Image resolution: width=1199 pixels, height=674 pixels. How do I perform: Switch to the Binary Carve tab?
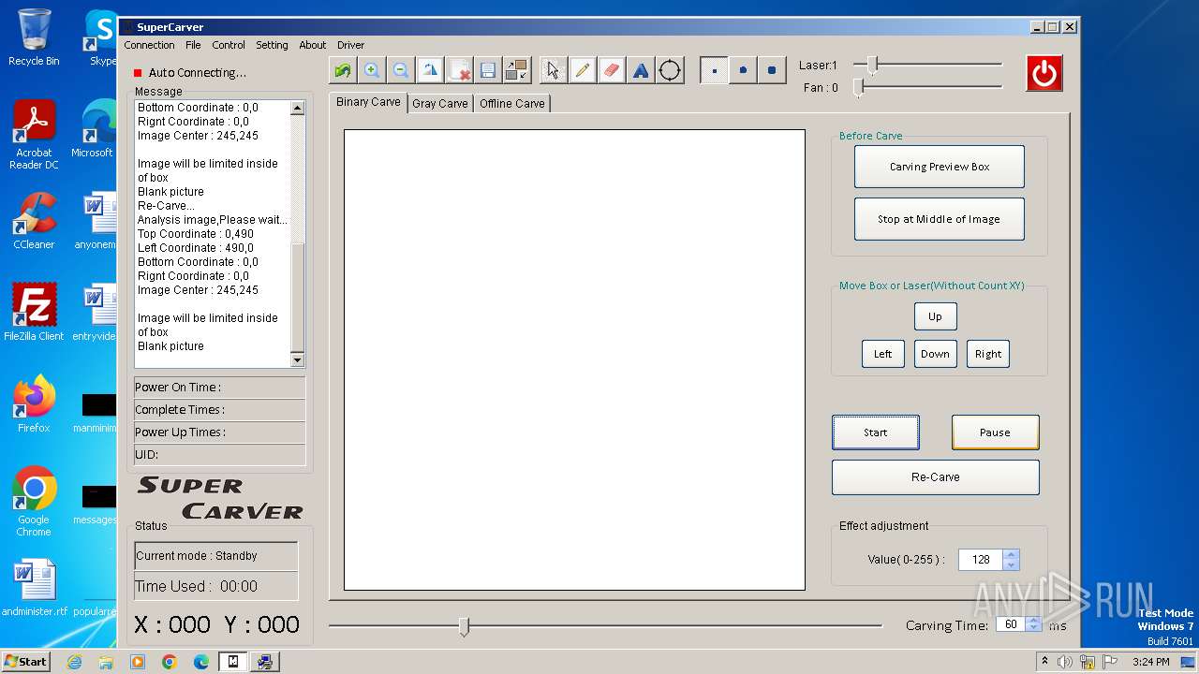[x=368, y=102]
